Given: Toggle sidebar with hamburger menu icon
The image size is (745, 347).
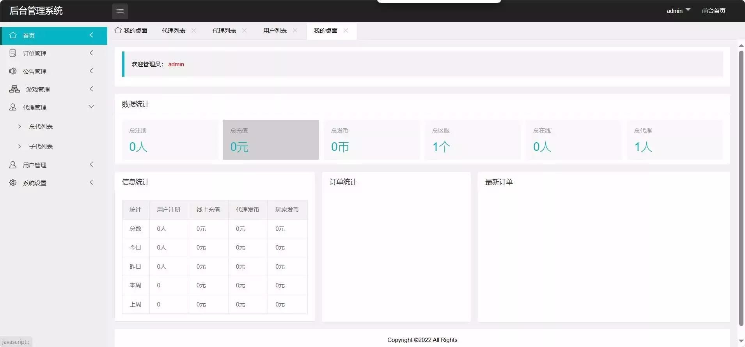Looking at the screenshot, I should pos(120,11).
